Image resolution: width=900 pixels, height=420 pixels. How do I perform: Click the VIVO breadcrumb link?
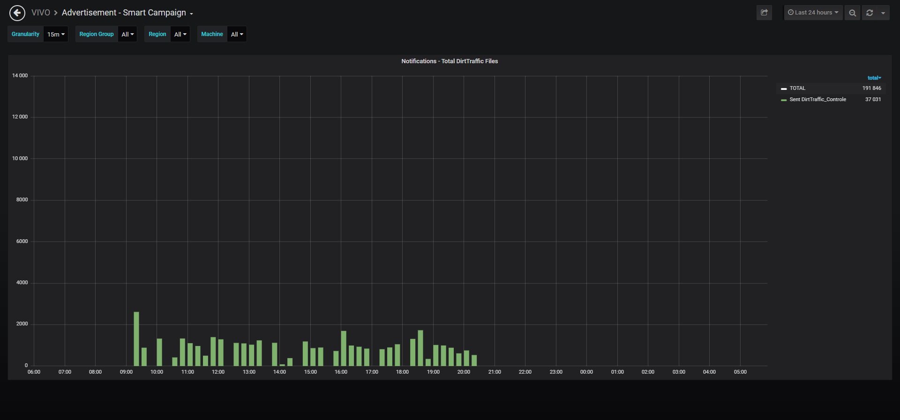pyautogui.click(x=40, y=13)
